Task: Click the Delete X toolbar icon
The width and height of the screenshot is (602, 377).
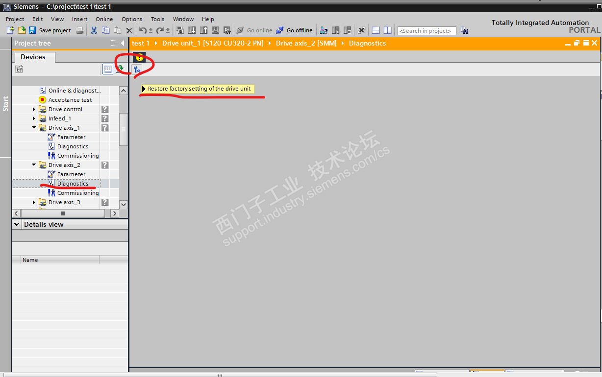Action: [x=129, y=30]
